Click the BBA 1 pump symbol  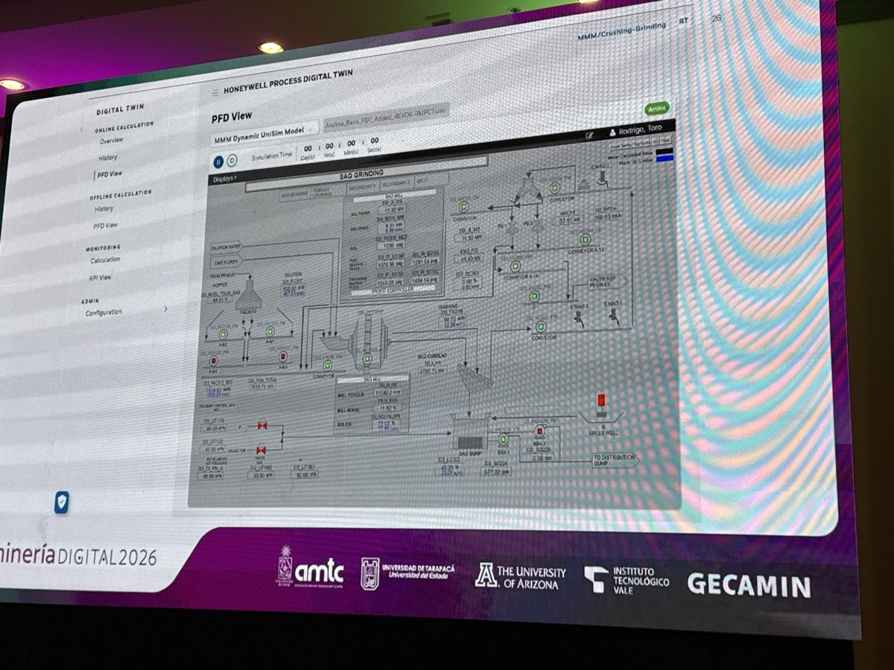(x=503, y=439)
